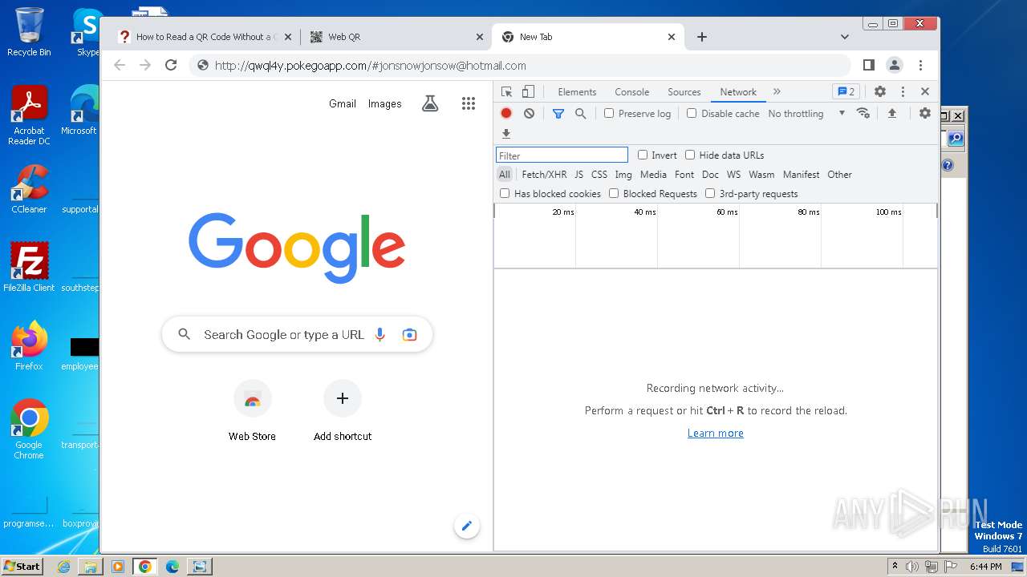Check the 3rd-party requests option
Image resolution: width=1027 pixels, height=577 pixels.
710,193
